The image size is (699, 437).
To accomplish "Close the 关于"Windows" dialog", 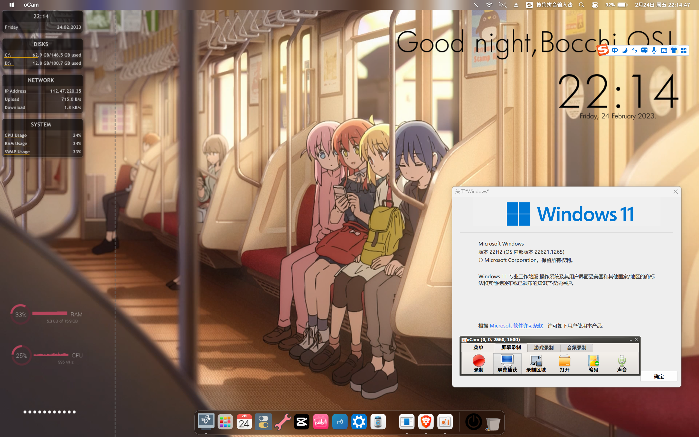I will [x=676, y=192].
